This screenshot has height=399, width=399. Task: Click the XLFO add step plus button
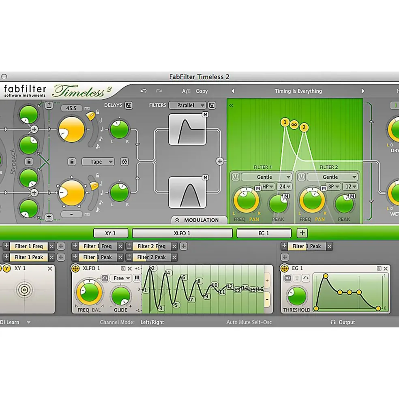267,280
